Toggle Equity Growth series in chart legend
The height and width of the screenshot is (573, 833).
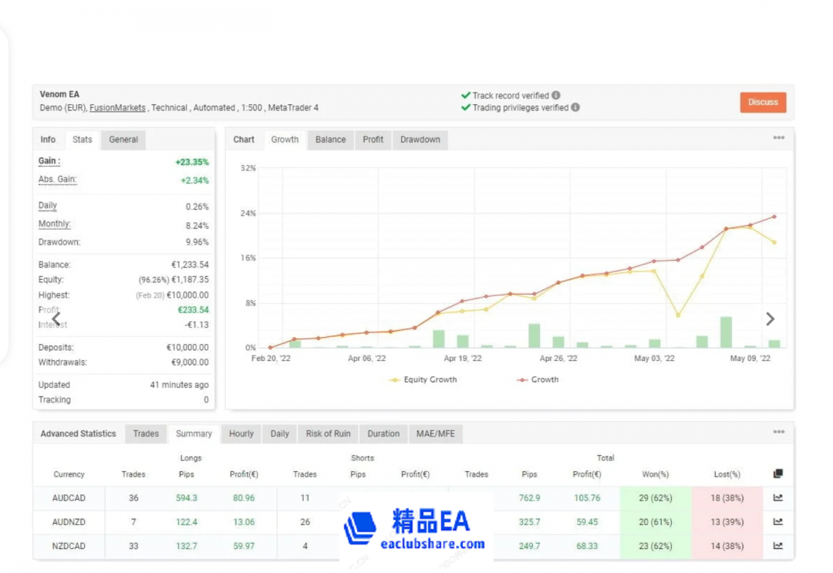424,379
